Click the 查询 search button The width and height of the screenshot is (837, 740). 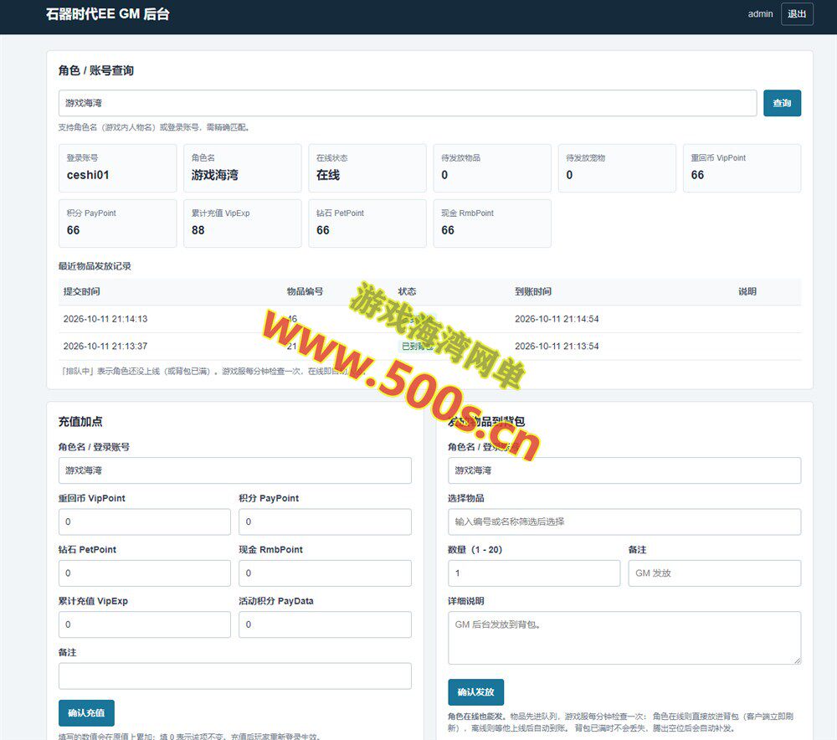[782, 103]
